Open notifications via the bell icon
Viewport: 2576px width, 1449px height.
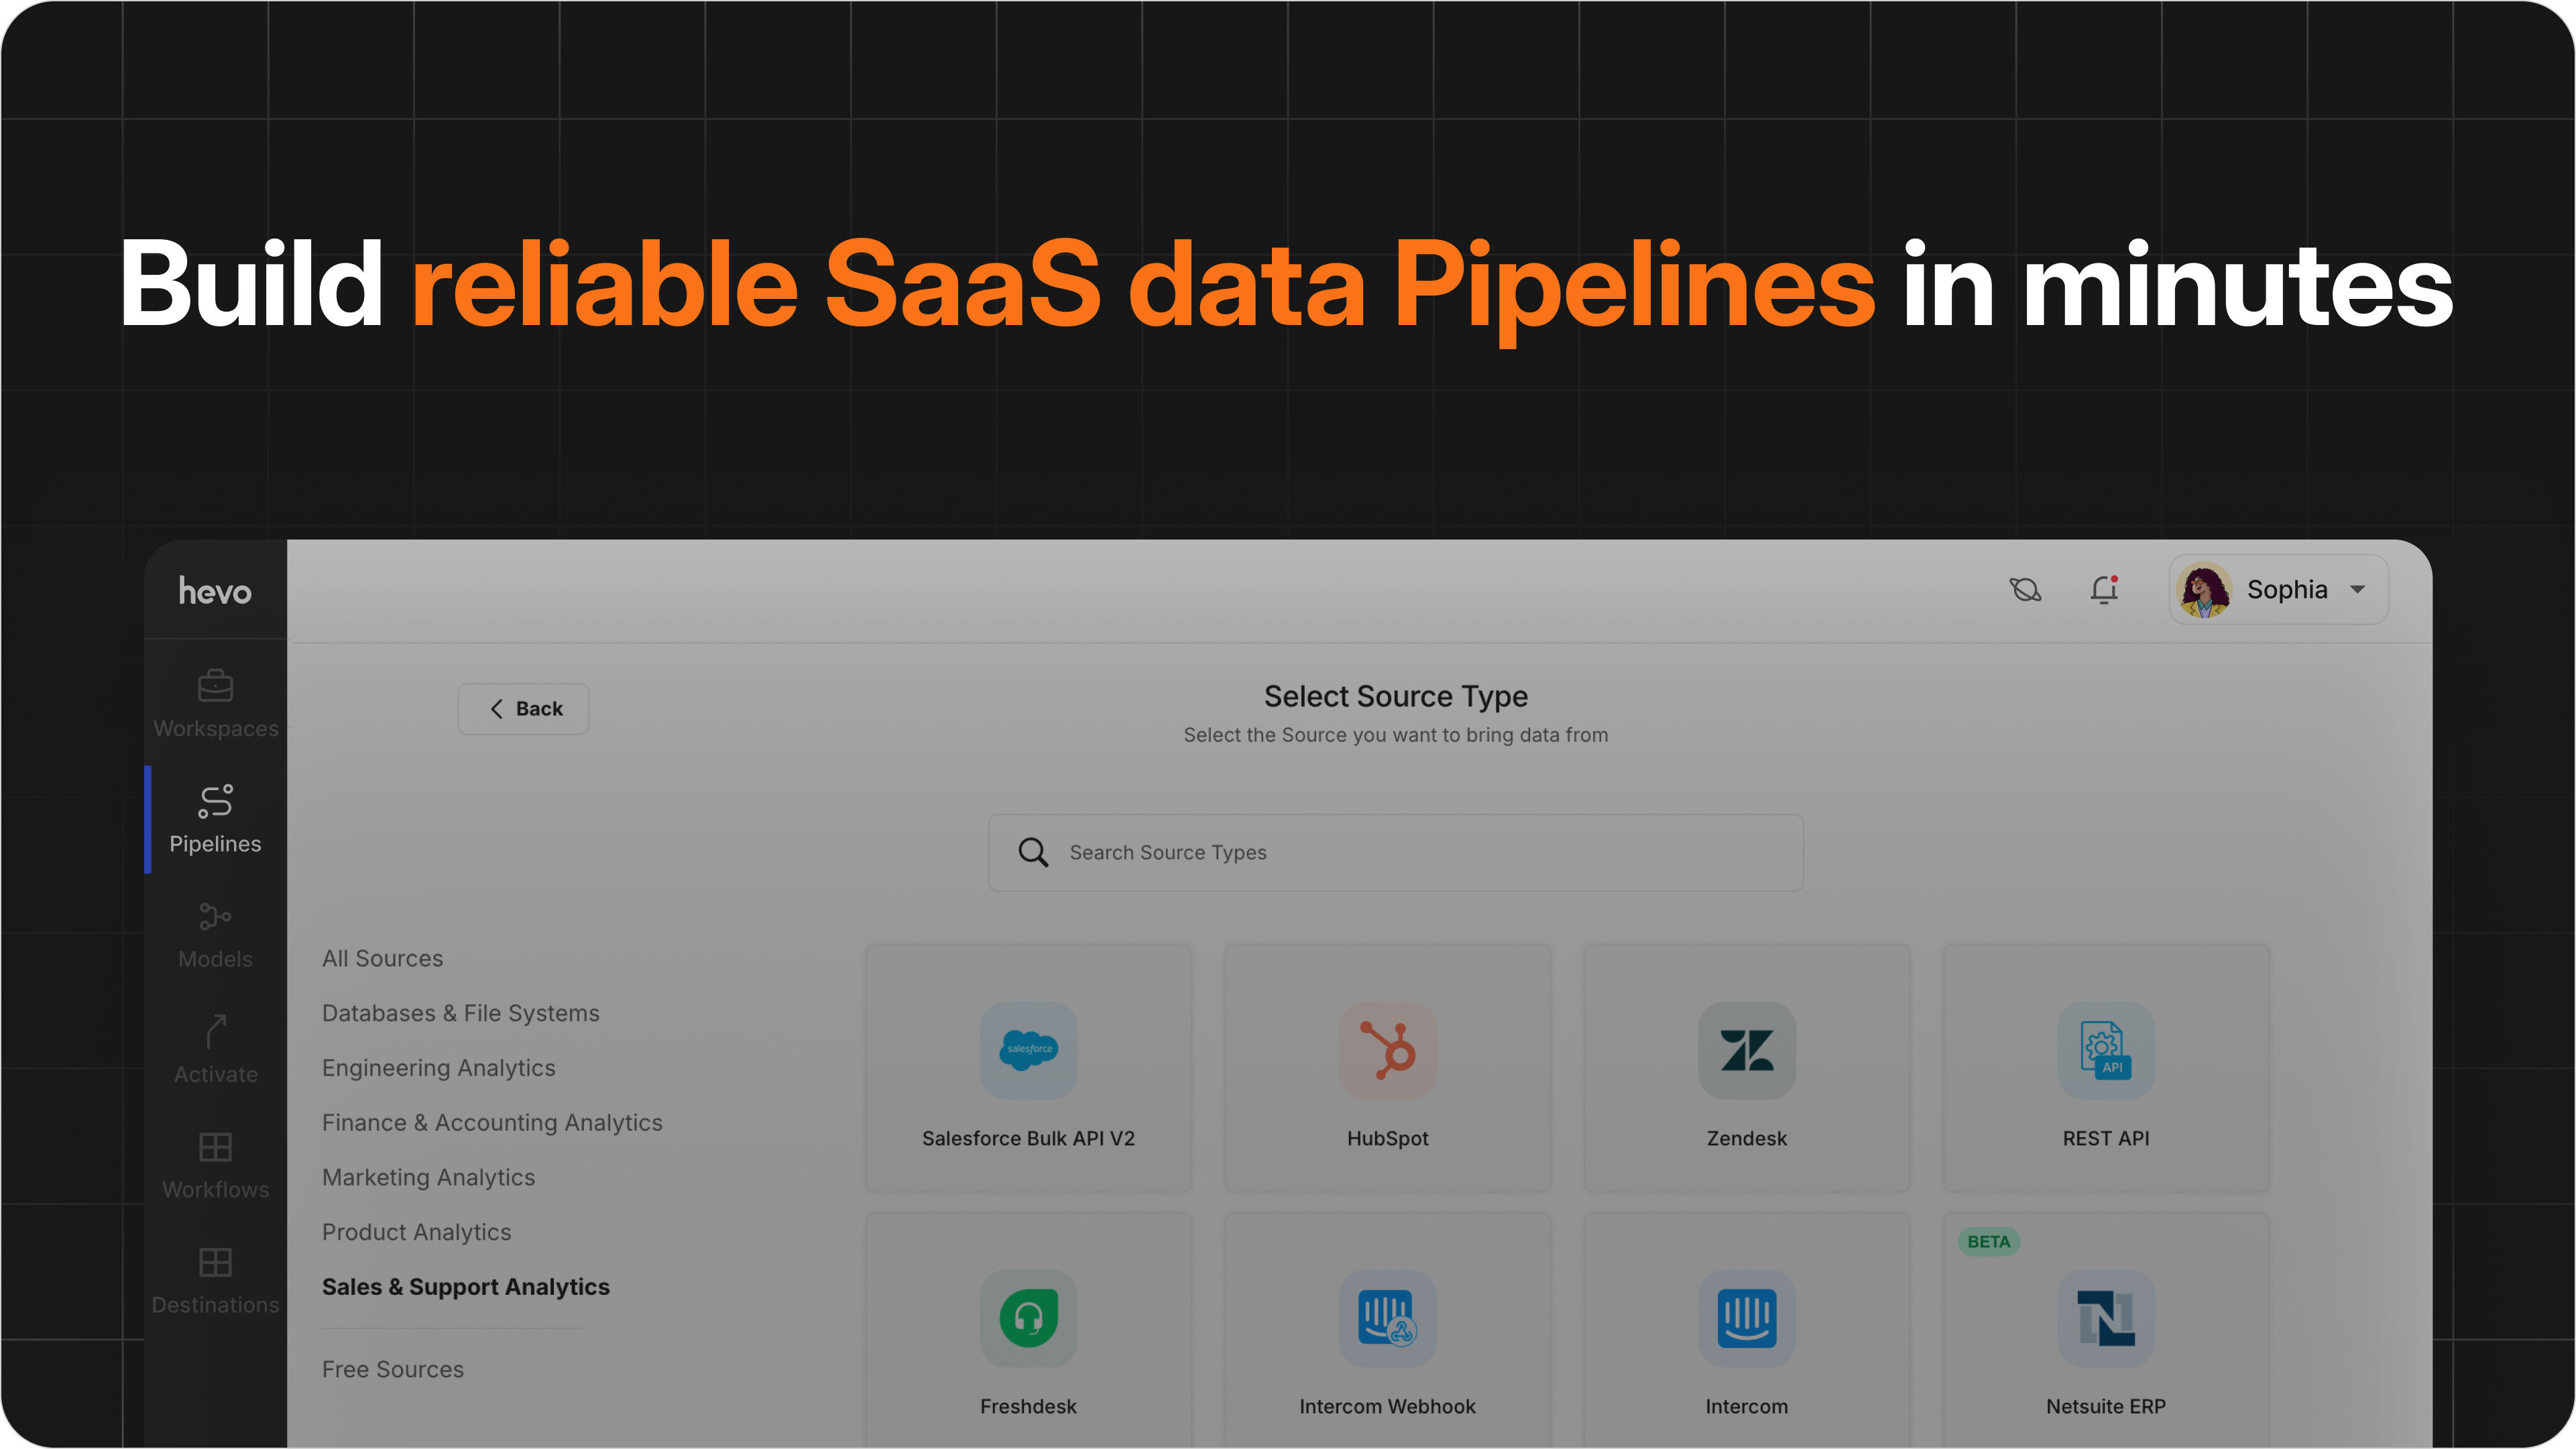point(2104,590)
